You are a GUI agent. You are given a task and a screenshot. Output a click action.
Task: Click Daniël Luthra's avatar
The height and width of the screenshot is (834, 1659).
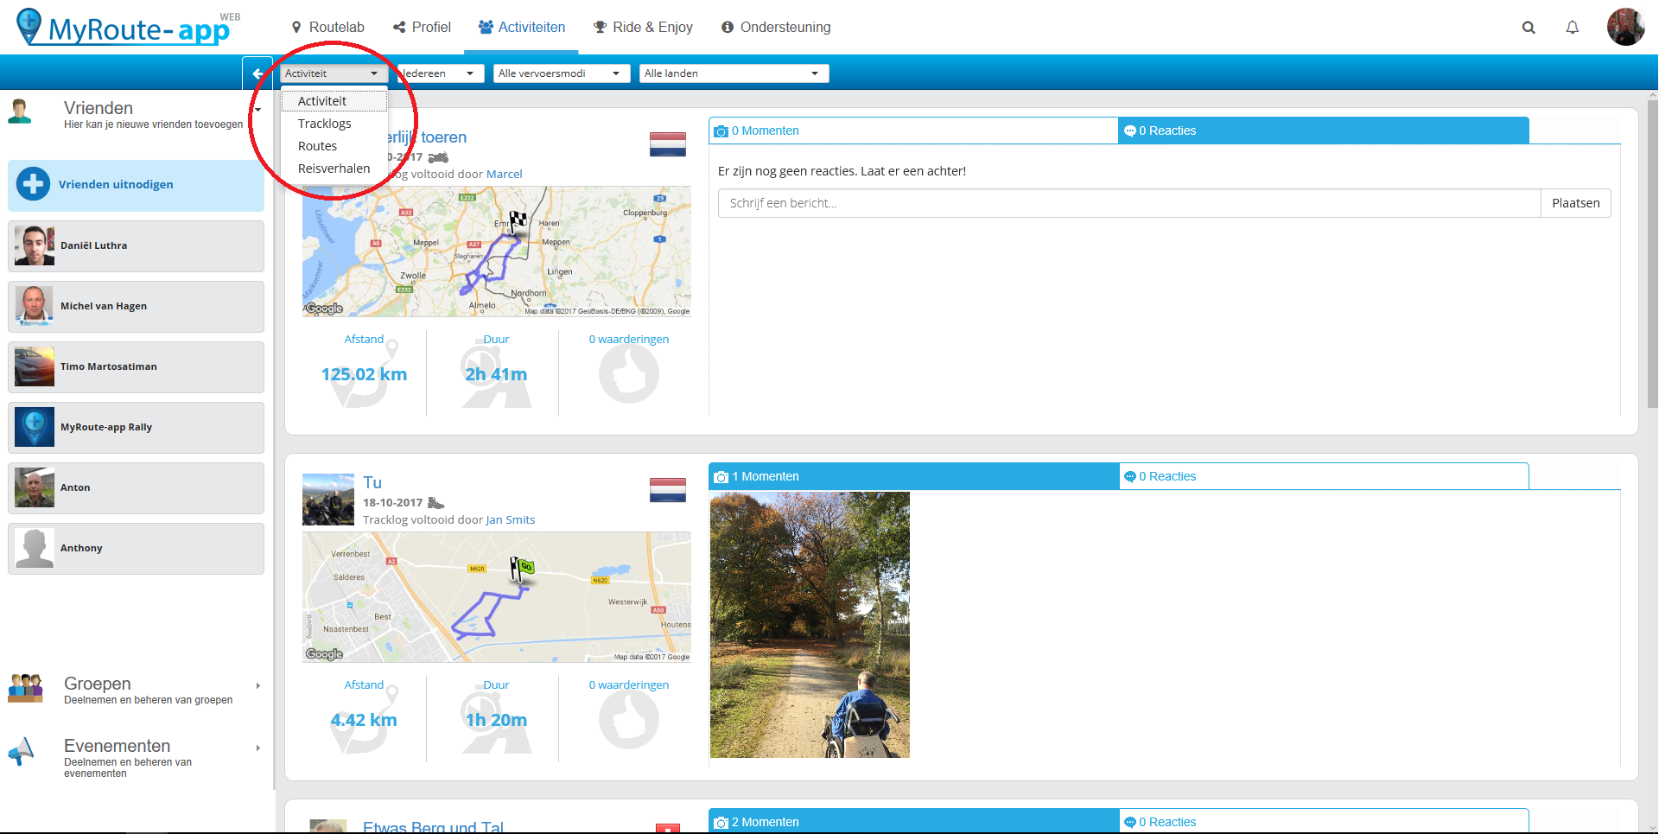point(35,245)
